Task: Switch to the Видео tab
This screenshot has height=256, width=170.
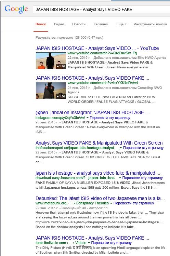Action: 59,24
